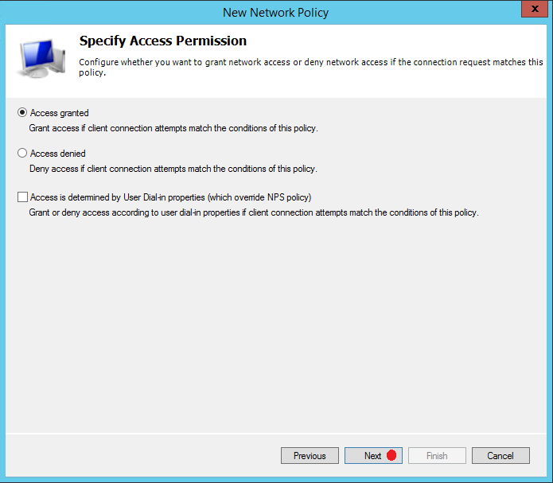Image resolution: width=553 pixels, height=483 pixels.
Task: Click the "Access denied" label text
Action: click(58, 154)
